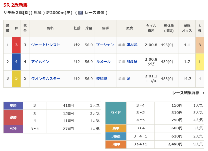Open trainer 奥村武's profile
Viewport: 208px width, 151px height.
coord(132,45)
